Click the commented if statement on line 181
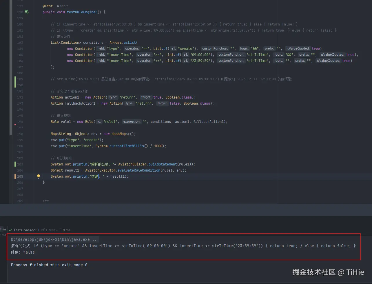The image size is (372, 284). point(194,30)
